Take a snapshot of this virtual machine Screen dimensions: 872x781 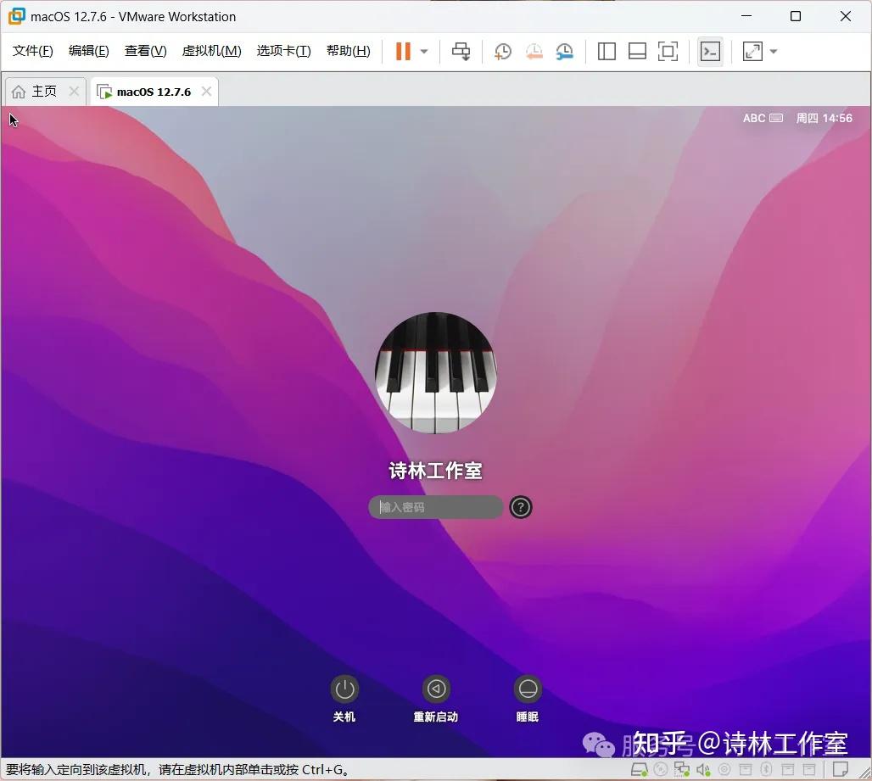coord(503,52)
